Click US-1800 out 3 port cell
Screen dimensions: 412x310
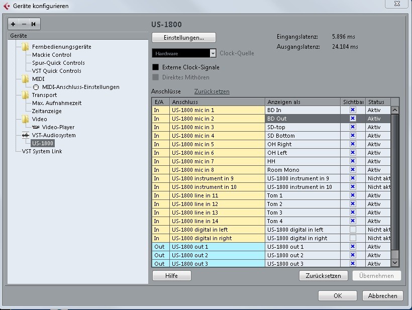point(217,264)
